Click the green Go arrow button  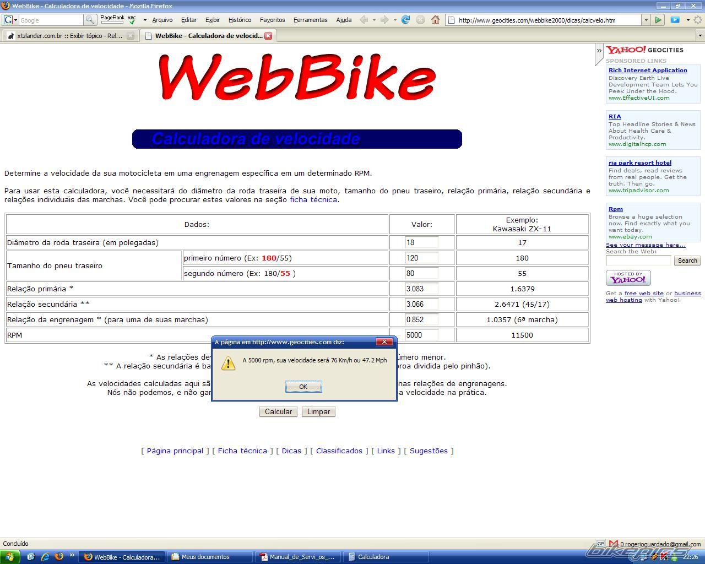tap(658, 20)
